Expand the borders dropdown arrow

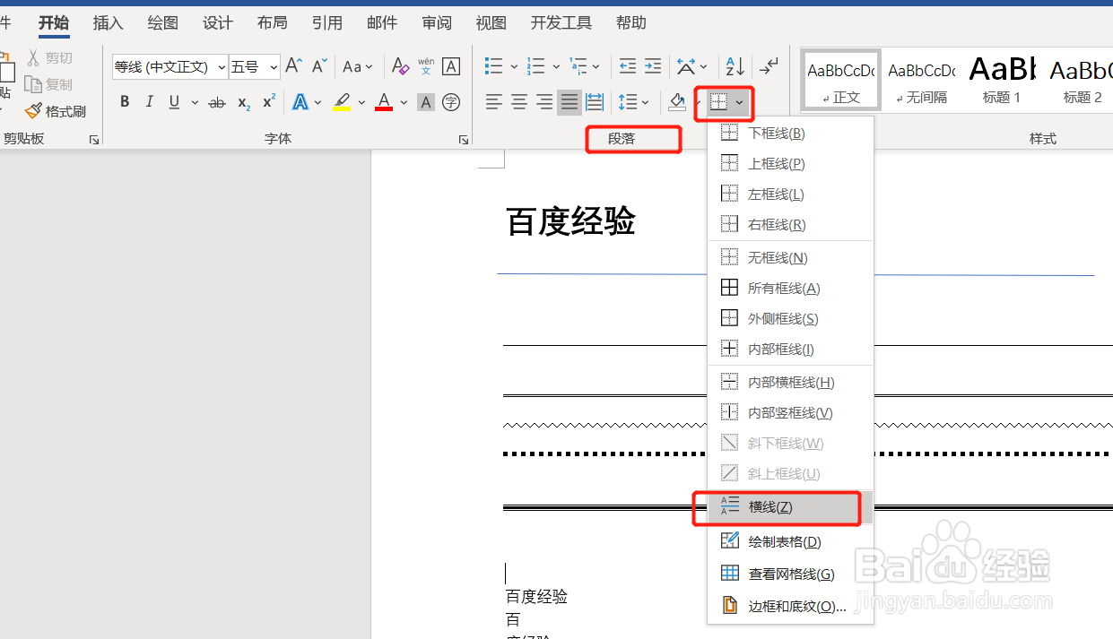click(740, 103)
